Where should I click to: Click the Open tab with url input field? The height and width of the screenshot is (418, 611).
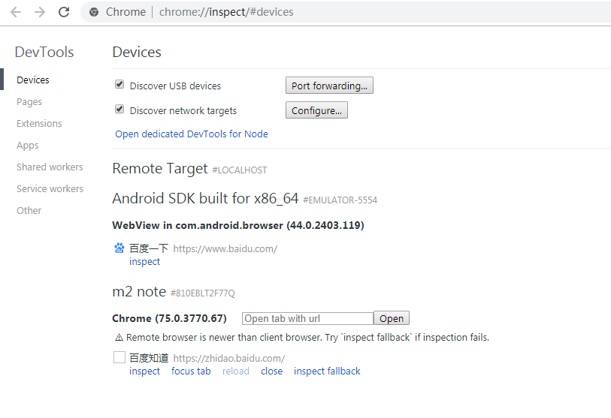(x=307, y=318)
